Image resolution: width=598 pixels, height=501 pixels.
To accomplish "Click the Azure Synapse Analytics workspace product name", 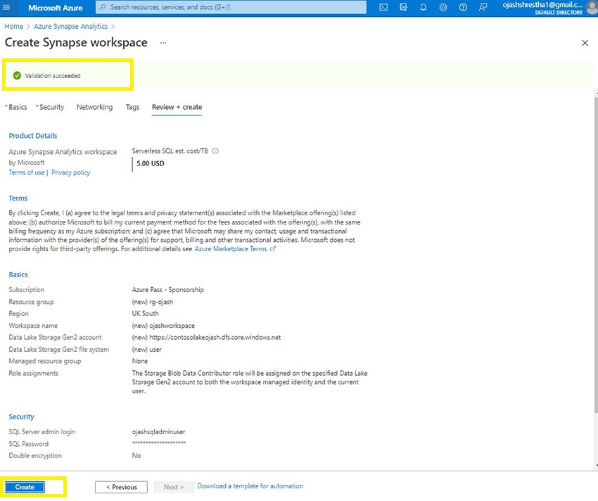I will pyautogui.click(x=63, y=152).
